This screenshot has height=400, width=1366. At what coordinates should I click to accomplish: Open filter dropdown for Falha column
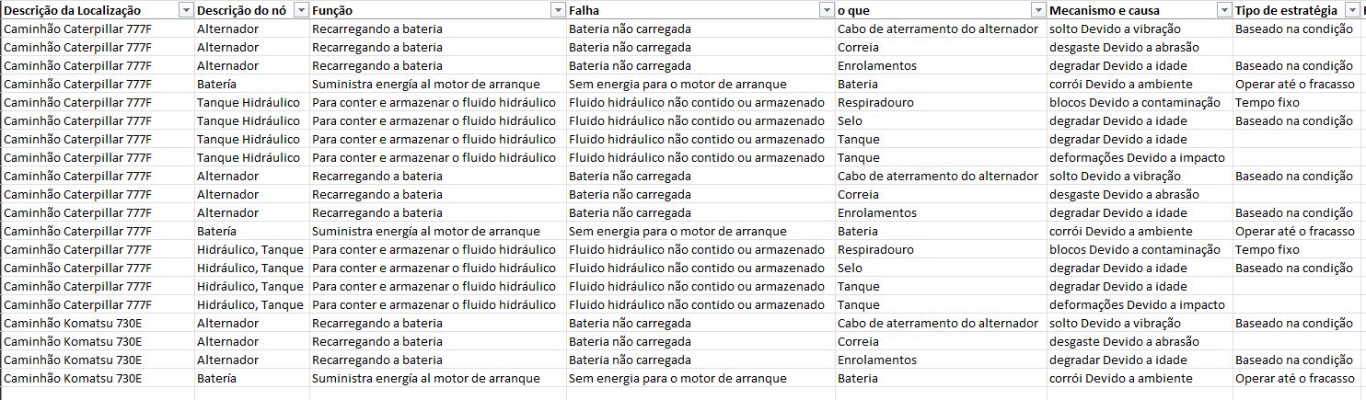827,10
